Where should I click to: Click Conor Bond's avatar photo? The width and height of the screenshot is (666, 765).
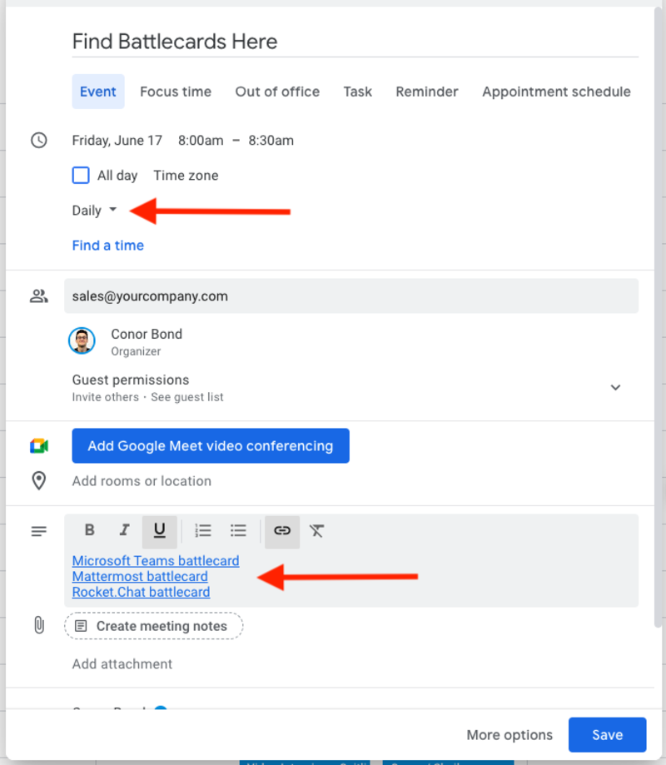coord(82,340)
